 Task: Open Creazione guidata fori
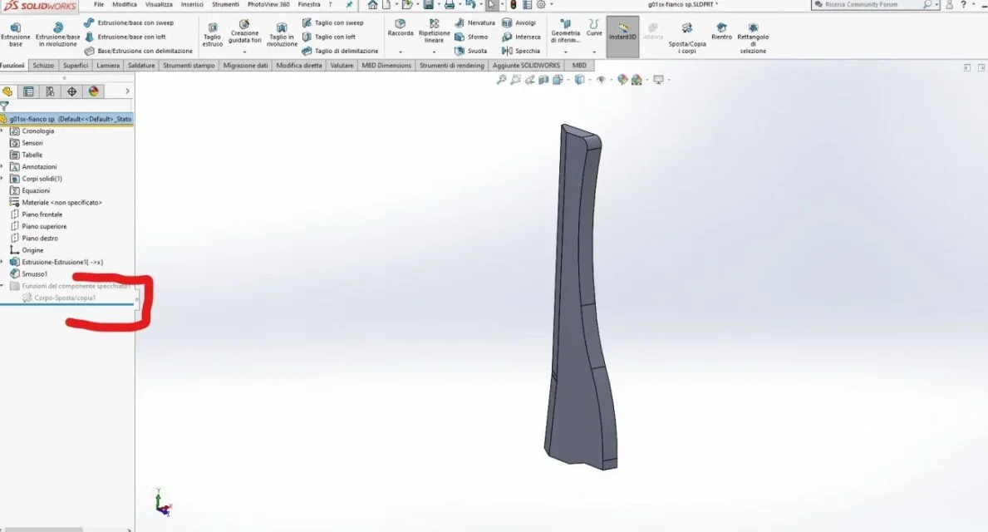point(244,32)
